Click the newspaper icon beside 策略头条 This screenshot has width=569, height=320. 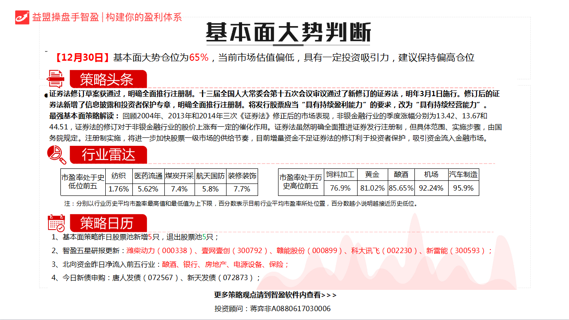[56, 79]
